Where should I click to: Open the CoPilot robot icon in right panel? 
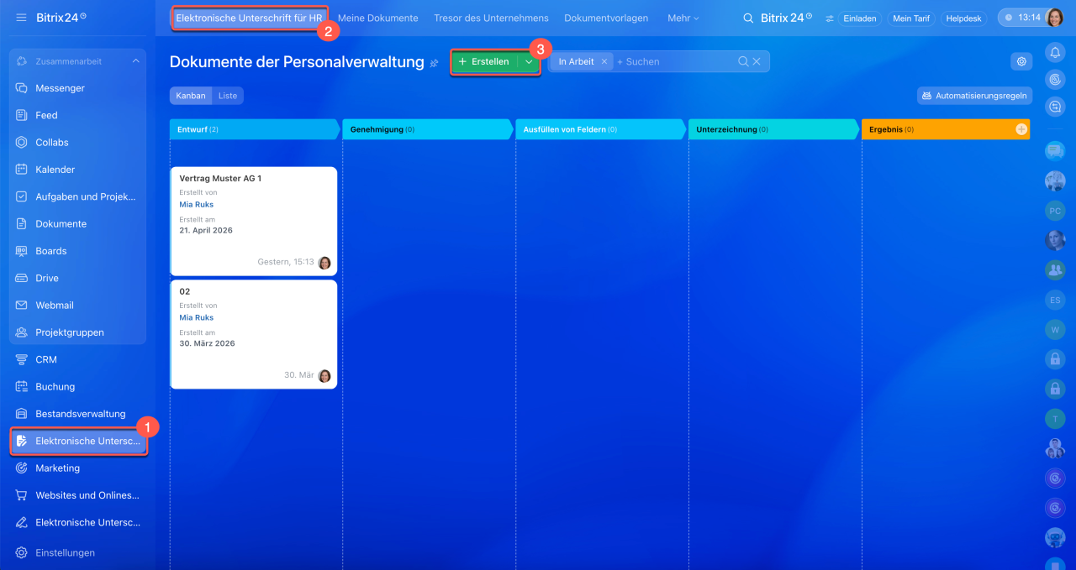(1055, 538)
